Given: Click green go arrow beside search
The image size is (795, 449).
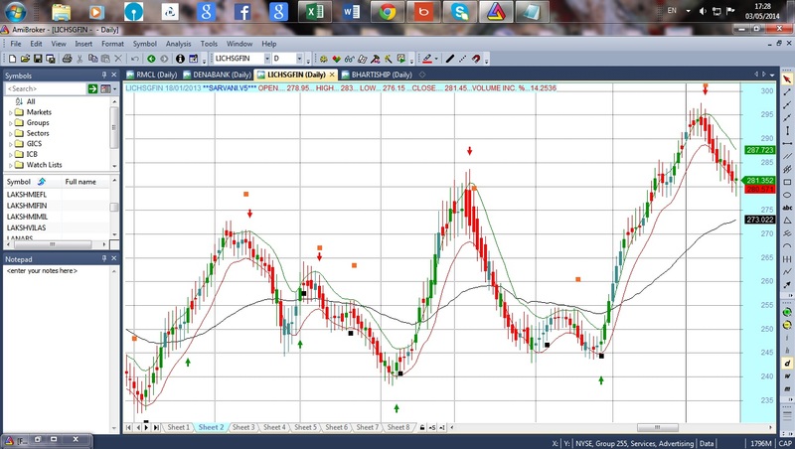Looking at the screenshot, I should tap(92, 88).
